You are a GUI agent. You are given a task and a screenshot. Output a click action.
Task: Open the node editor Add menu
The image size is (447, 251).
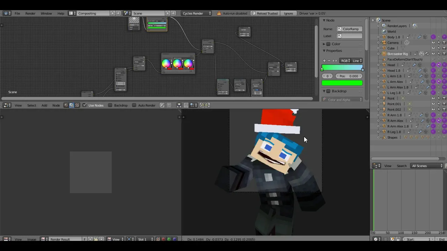pyautogui.click(x=44, y=105)
